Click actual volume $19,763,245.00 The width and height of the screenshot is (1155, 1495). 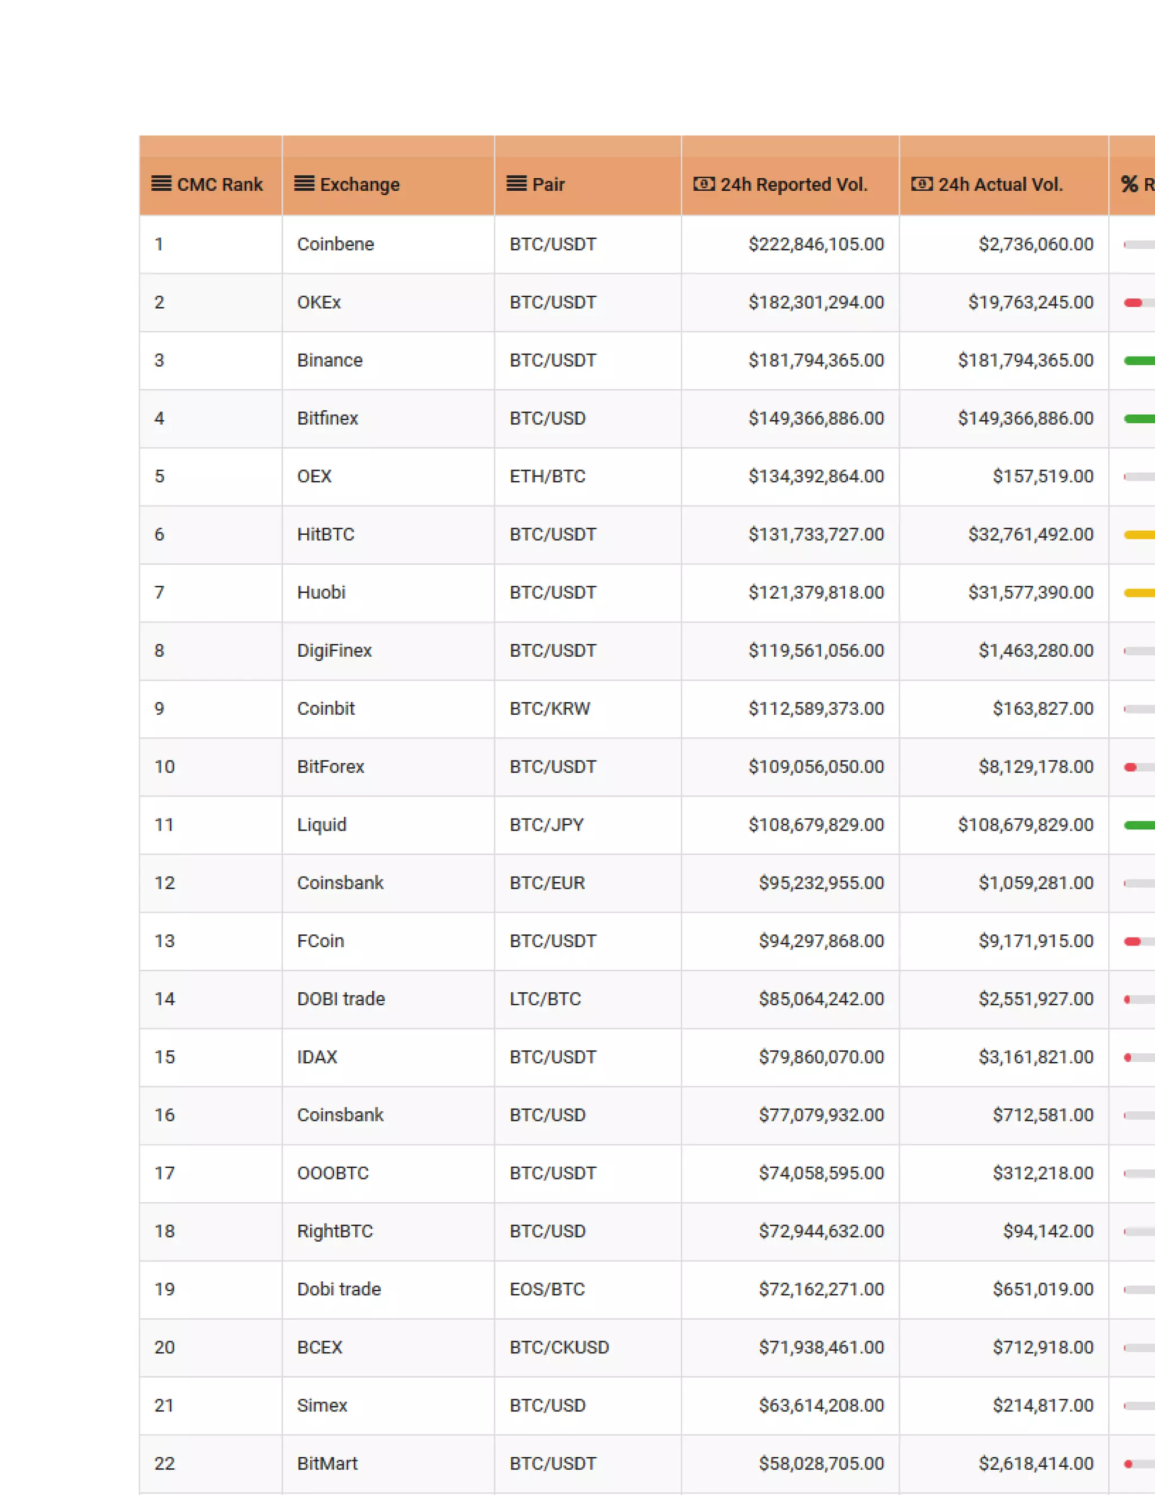(1030, 302)
